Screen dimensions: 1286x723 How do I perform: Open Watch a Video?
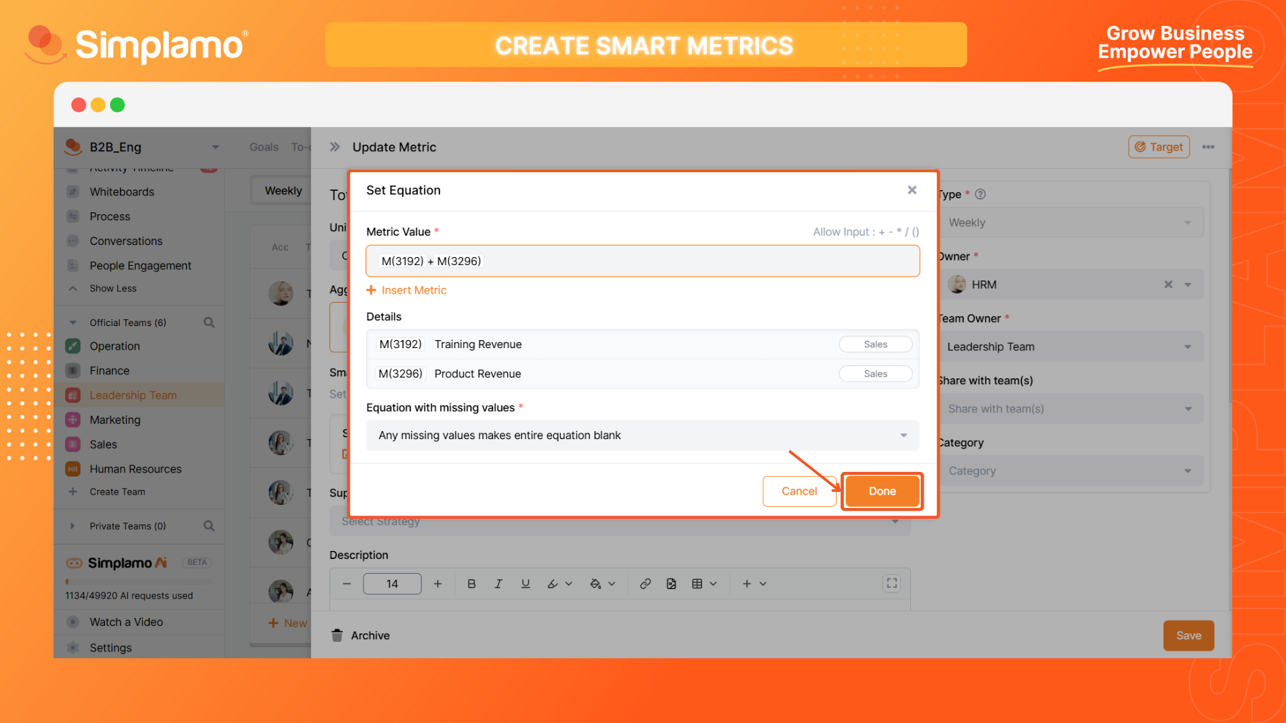pyautogui.click(x=126, y=622)
